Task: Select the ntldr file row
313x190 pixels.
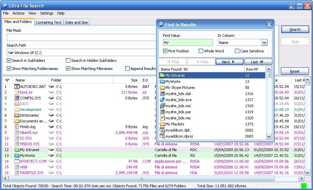Action: [x=153, y=167]
